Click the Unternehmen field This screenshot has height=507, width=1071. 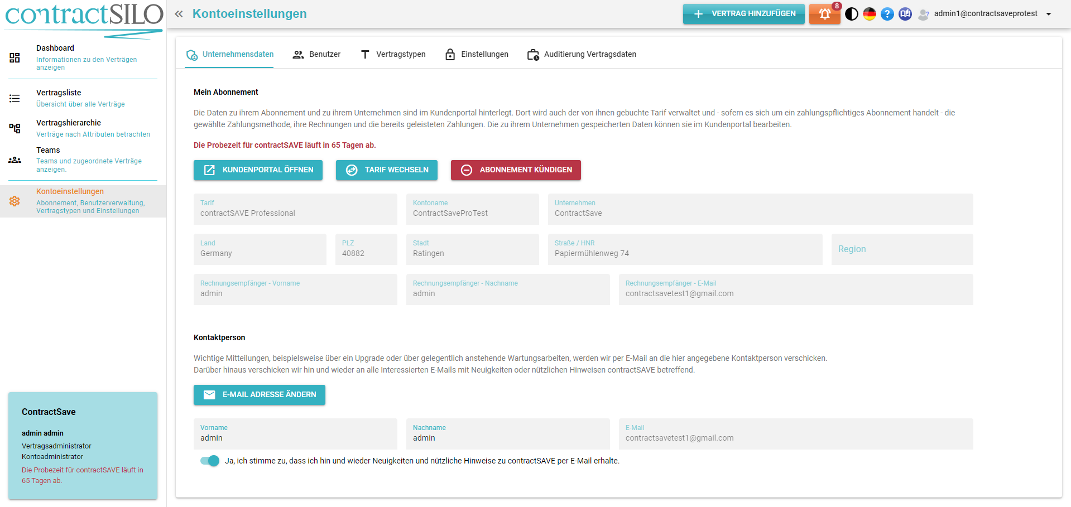[x=761, y=209]
